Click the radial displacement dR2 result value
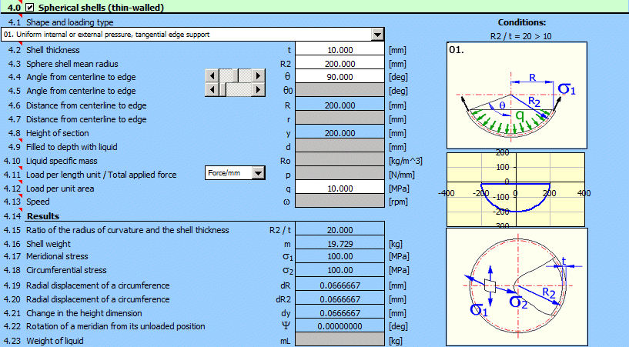Viewport: 629px width, 347px height. coord(340,299)
